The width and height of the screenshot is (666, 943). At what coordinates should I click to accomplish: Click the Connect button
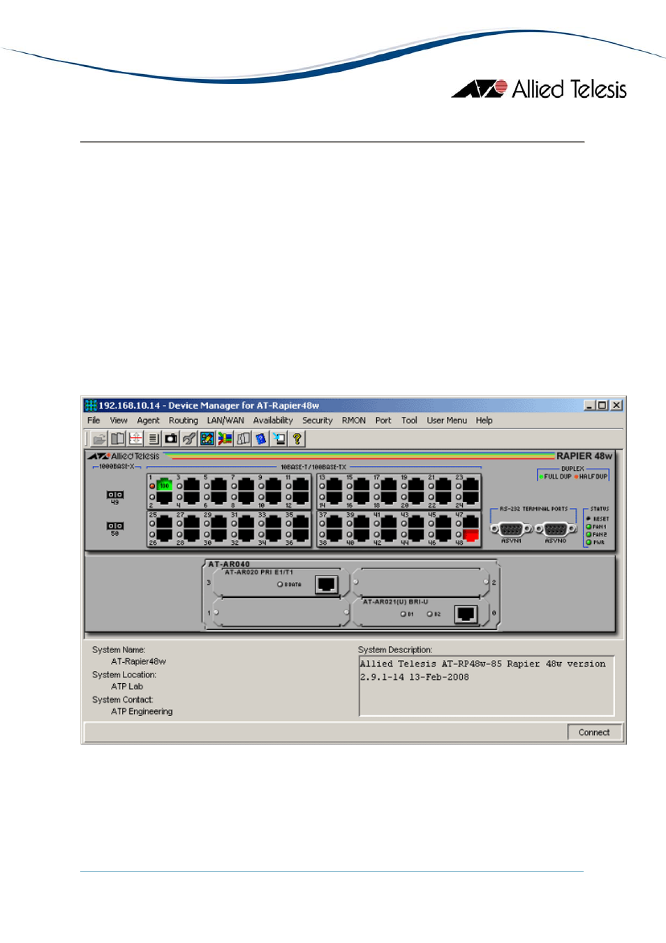tap(594, 732)
